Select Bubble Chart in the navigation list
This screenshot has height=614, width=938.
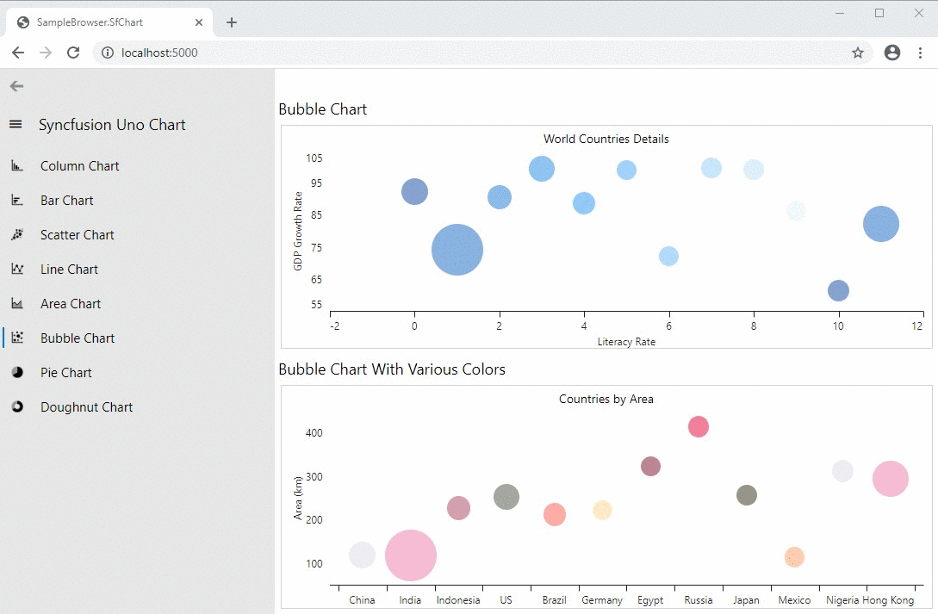pos(77,338)
